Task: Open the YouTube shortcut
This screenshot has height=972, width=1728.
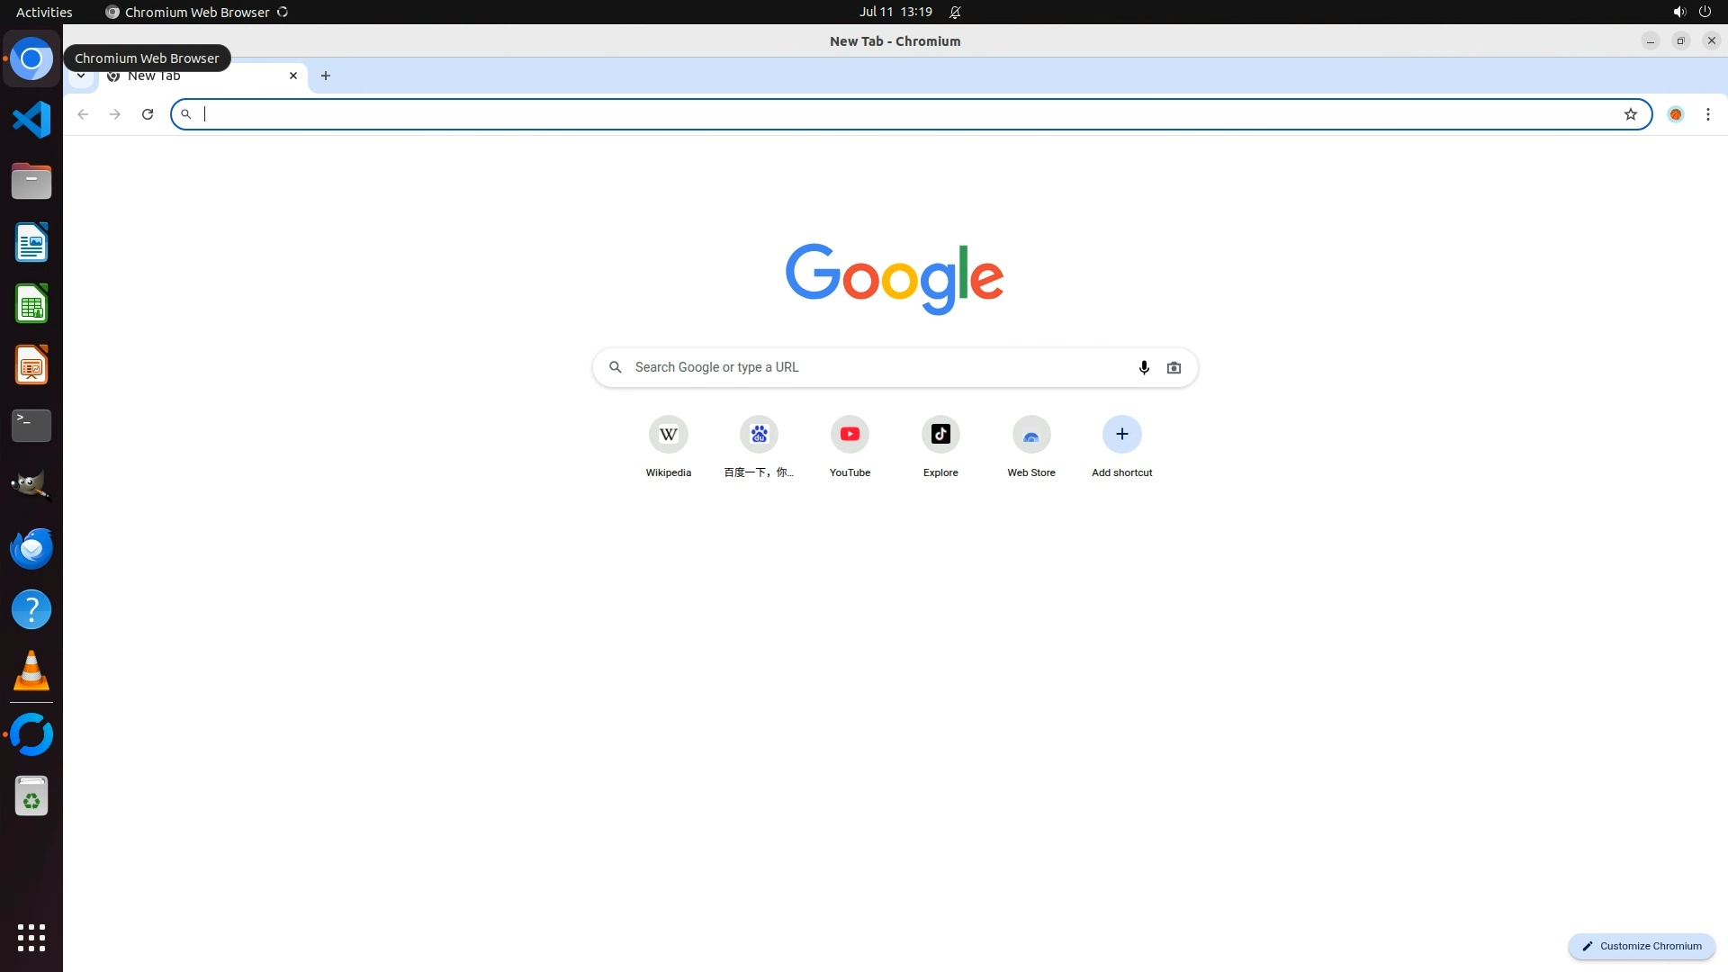Action: tap(850, 435)
